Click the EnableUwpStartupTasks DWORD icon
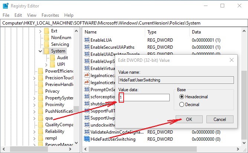 click(x=87, y=61)
